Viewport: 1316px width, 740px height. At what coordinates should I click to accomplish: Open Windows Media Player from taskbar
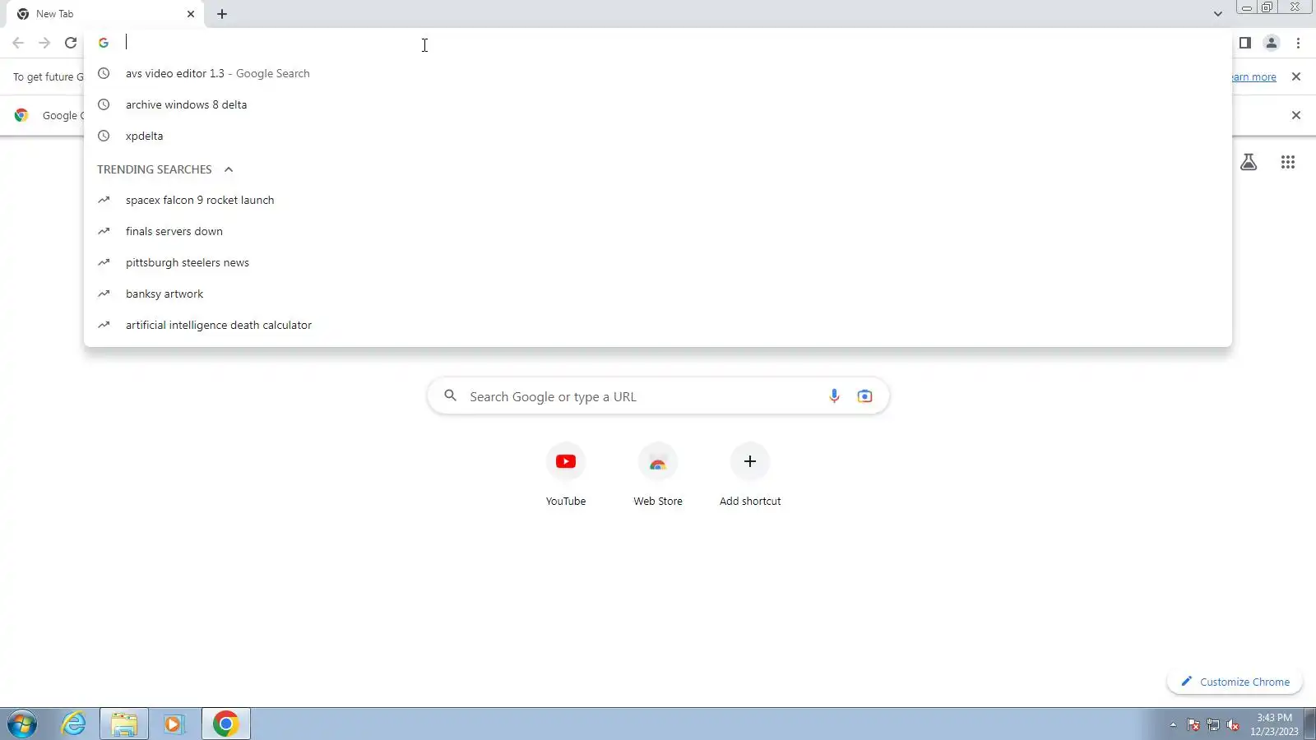coord(174,724)
